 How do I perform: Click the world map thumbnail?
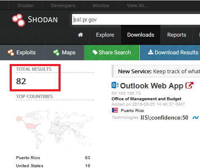coord(55,130)
